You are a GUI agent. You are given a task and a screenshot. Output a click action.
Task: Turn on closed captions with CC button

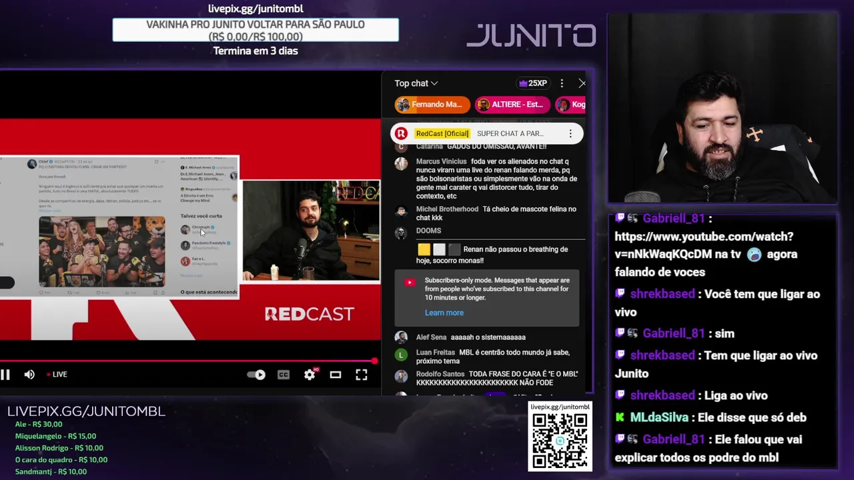pos(284,375)
